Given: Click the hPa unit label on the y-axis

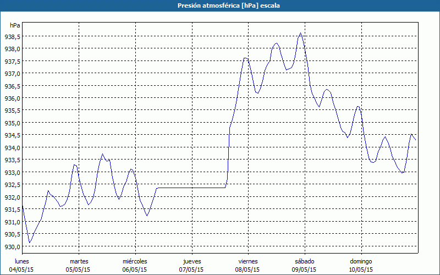Looking at the screenshot, I should coord(15,25).
